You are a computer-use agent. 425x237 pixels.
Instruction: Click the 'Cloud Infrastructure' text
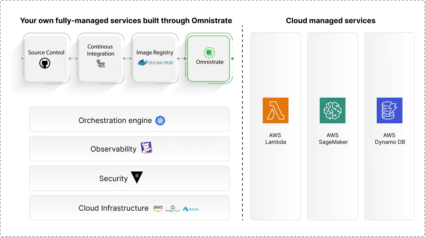point(113,208)
